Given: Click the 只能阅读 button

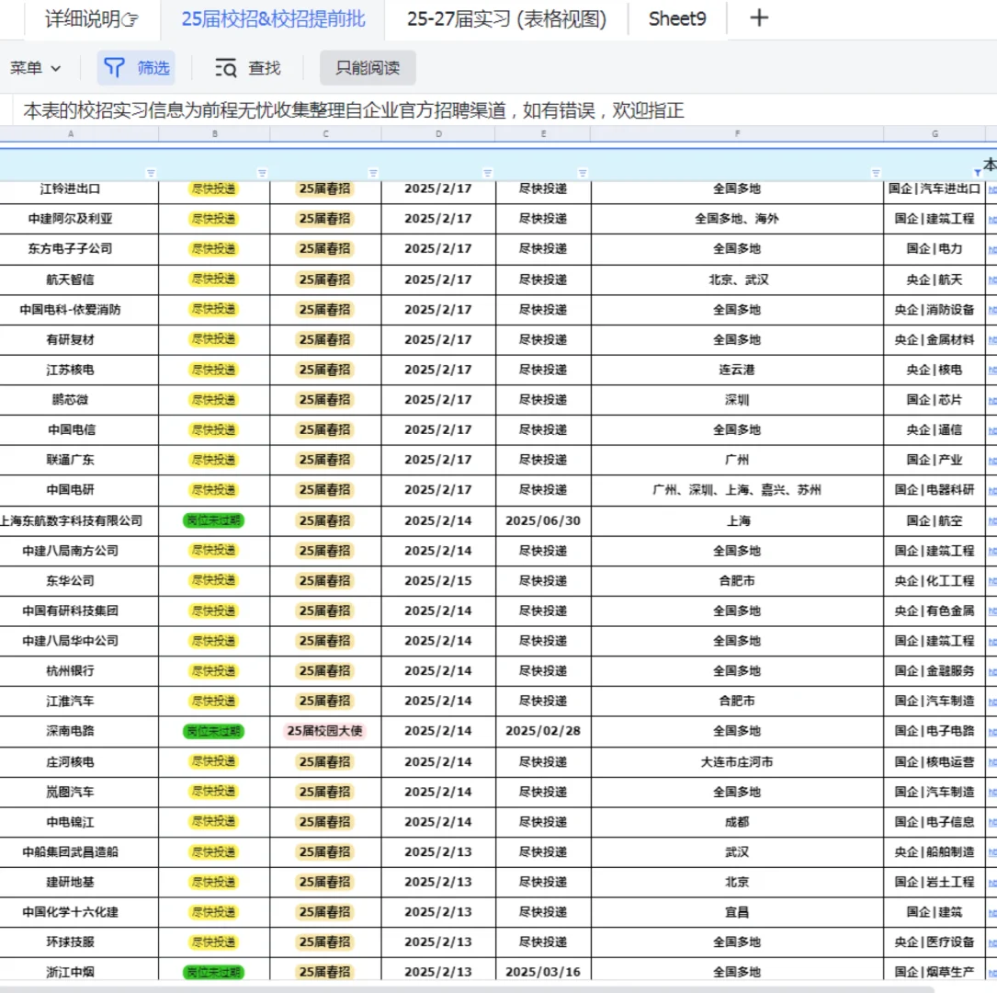Looking at the screenshot, I should 368,68.
